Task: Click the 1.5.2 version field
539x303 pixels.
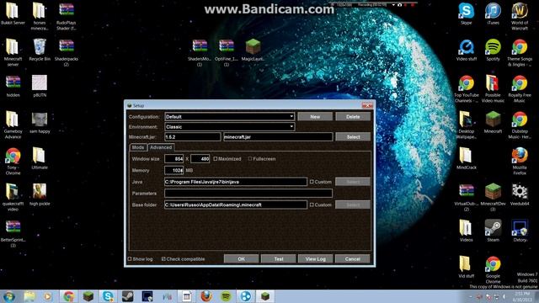Action: pyautogui.click(x=193, y=136)
